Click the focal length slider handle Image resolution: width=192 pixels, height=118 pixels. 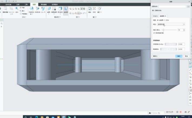click(163, 30)
